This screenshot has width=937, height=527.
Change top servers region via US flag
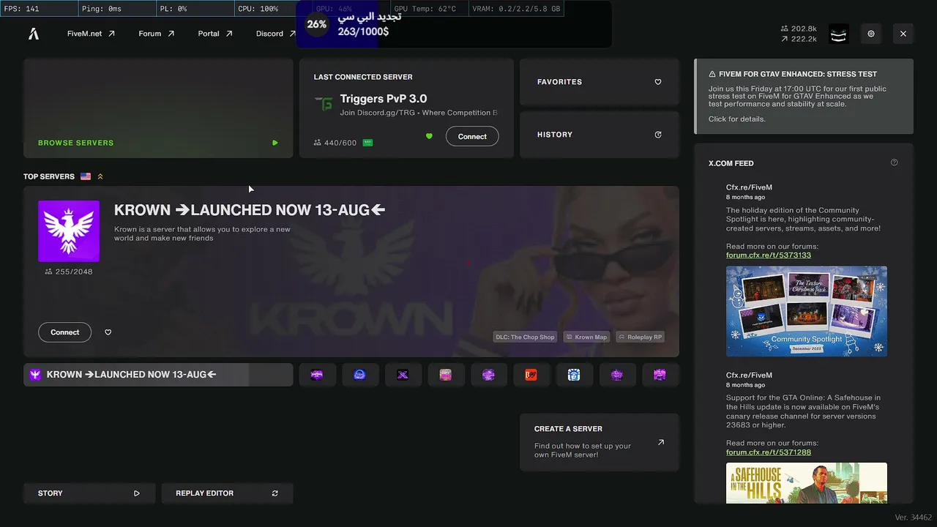pyautogui.click(x=86, y=176)
